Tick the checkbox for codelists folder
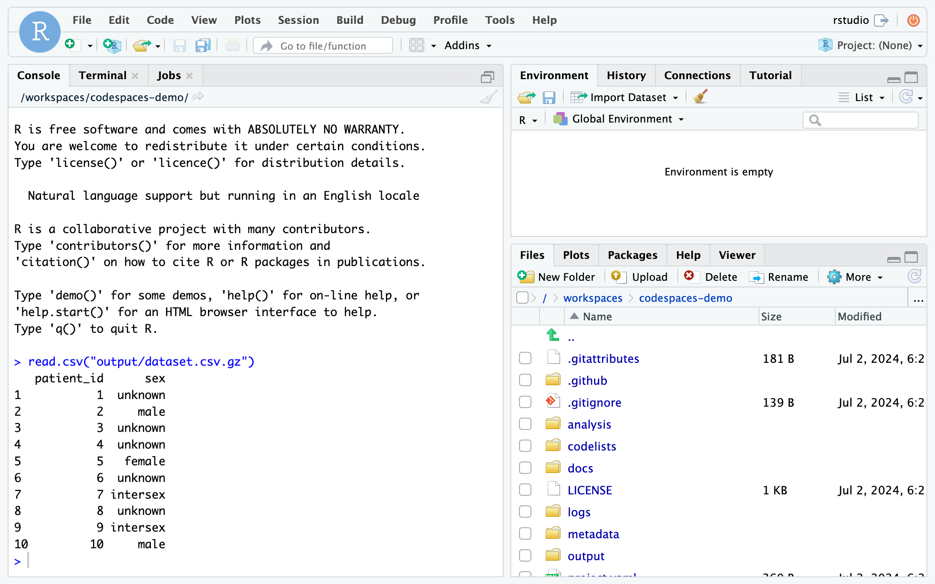The height and width of the screenshot is (584, 935). pyautogui.click(x=525, y=446)
